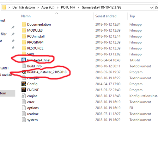The image size is (158, 158).
Task: Select the file name 'Config'
Action: click(32, 84)
